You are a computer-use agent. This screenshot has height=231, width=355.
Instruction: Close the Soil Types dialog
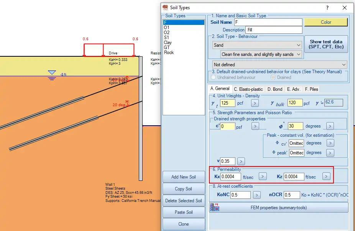345,8
